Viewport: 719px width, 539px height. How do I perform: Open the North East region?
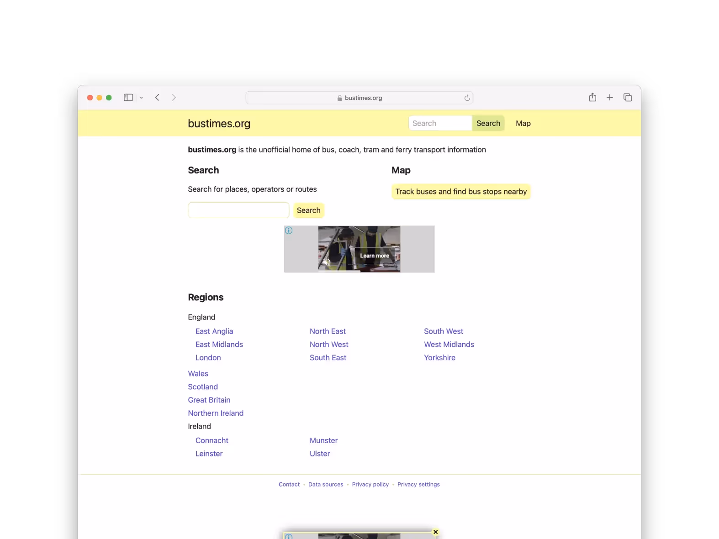pos(328,331)
